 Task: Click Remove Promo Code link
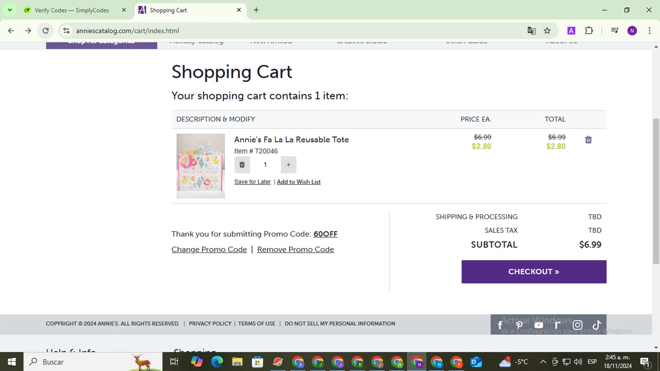(x=295, y=250)
